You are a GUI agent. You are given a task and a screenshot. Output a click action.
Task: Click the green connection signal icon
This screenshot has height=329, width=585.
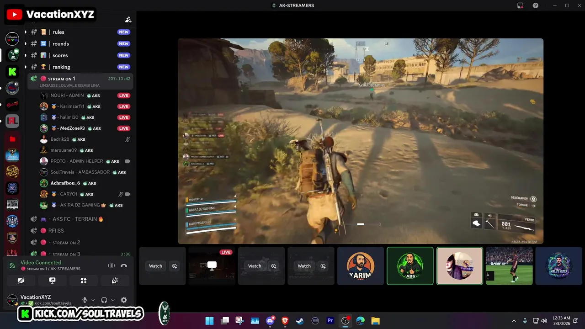point(12,265)
